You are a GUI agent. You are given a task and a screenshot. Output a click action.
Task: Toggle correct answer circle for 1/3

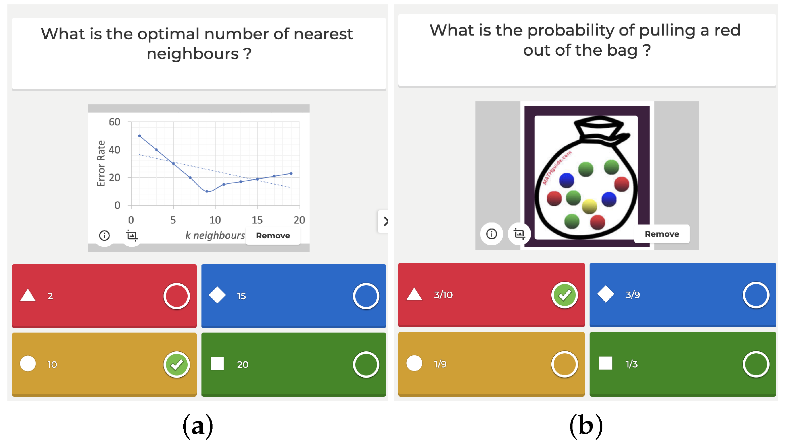[756, 364]
